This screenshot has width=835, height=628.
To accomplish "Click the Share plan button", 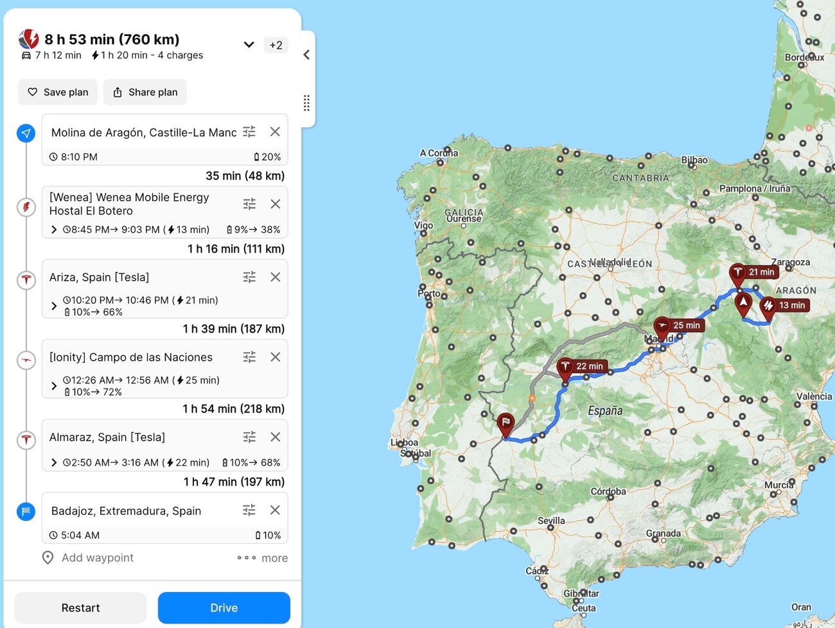I will [145, 92].
